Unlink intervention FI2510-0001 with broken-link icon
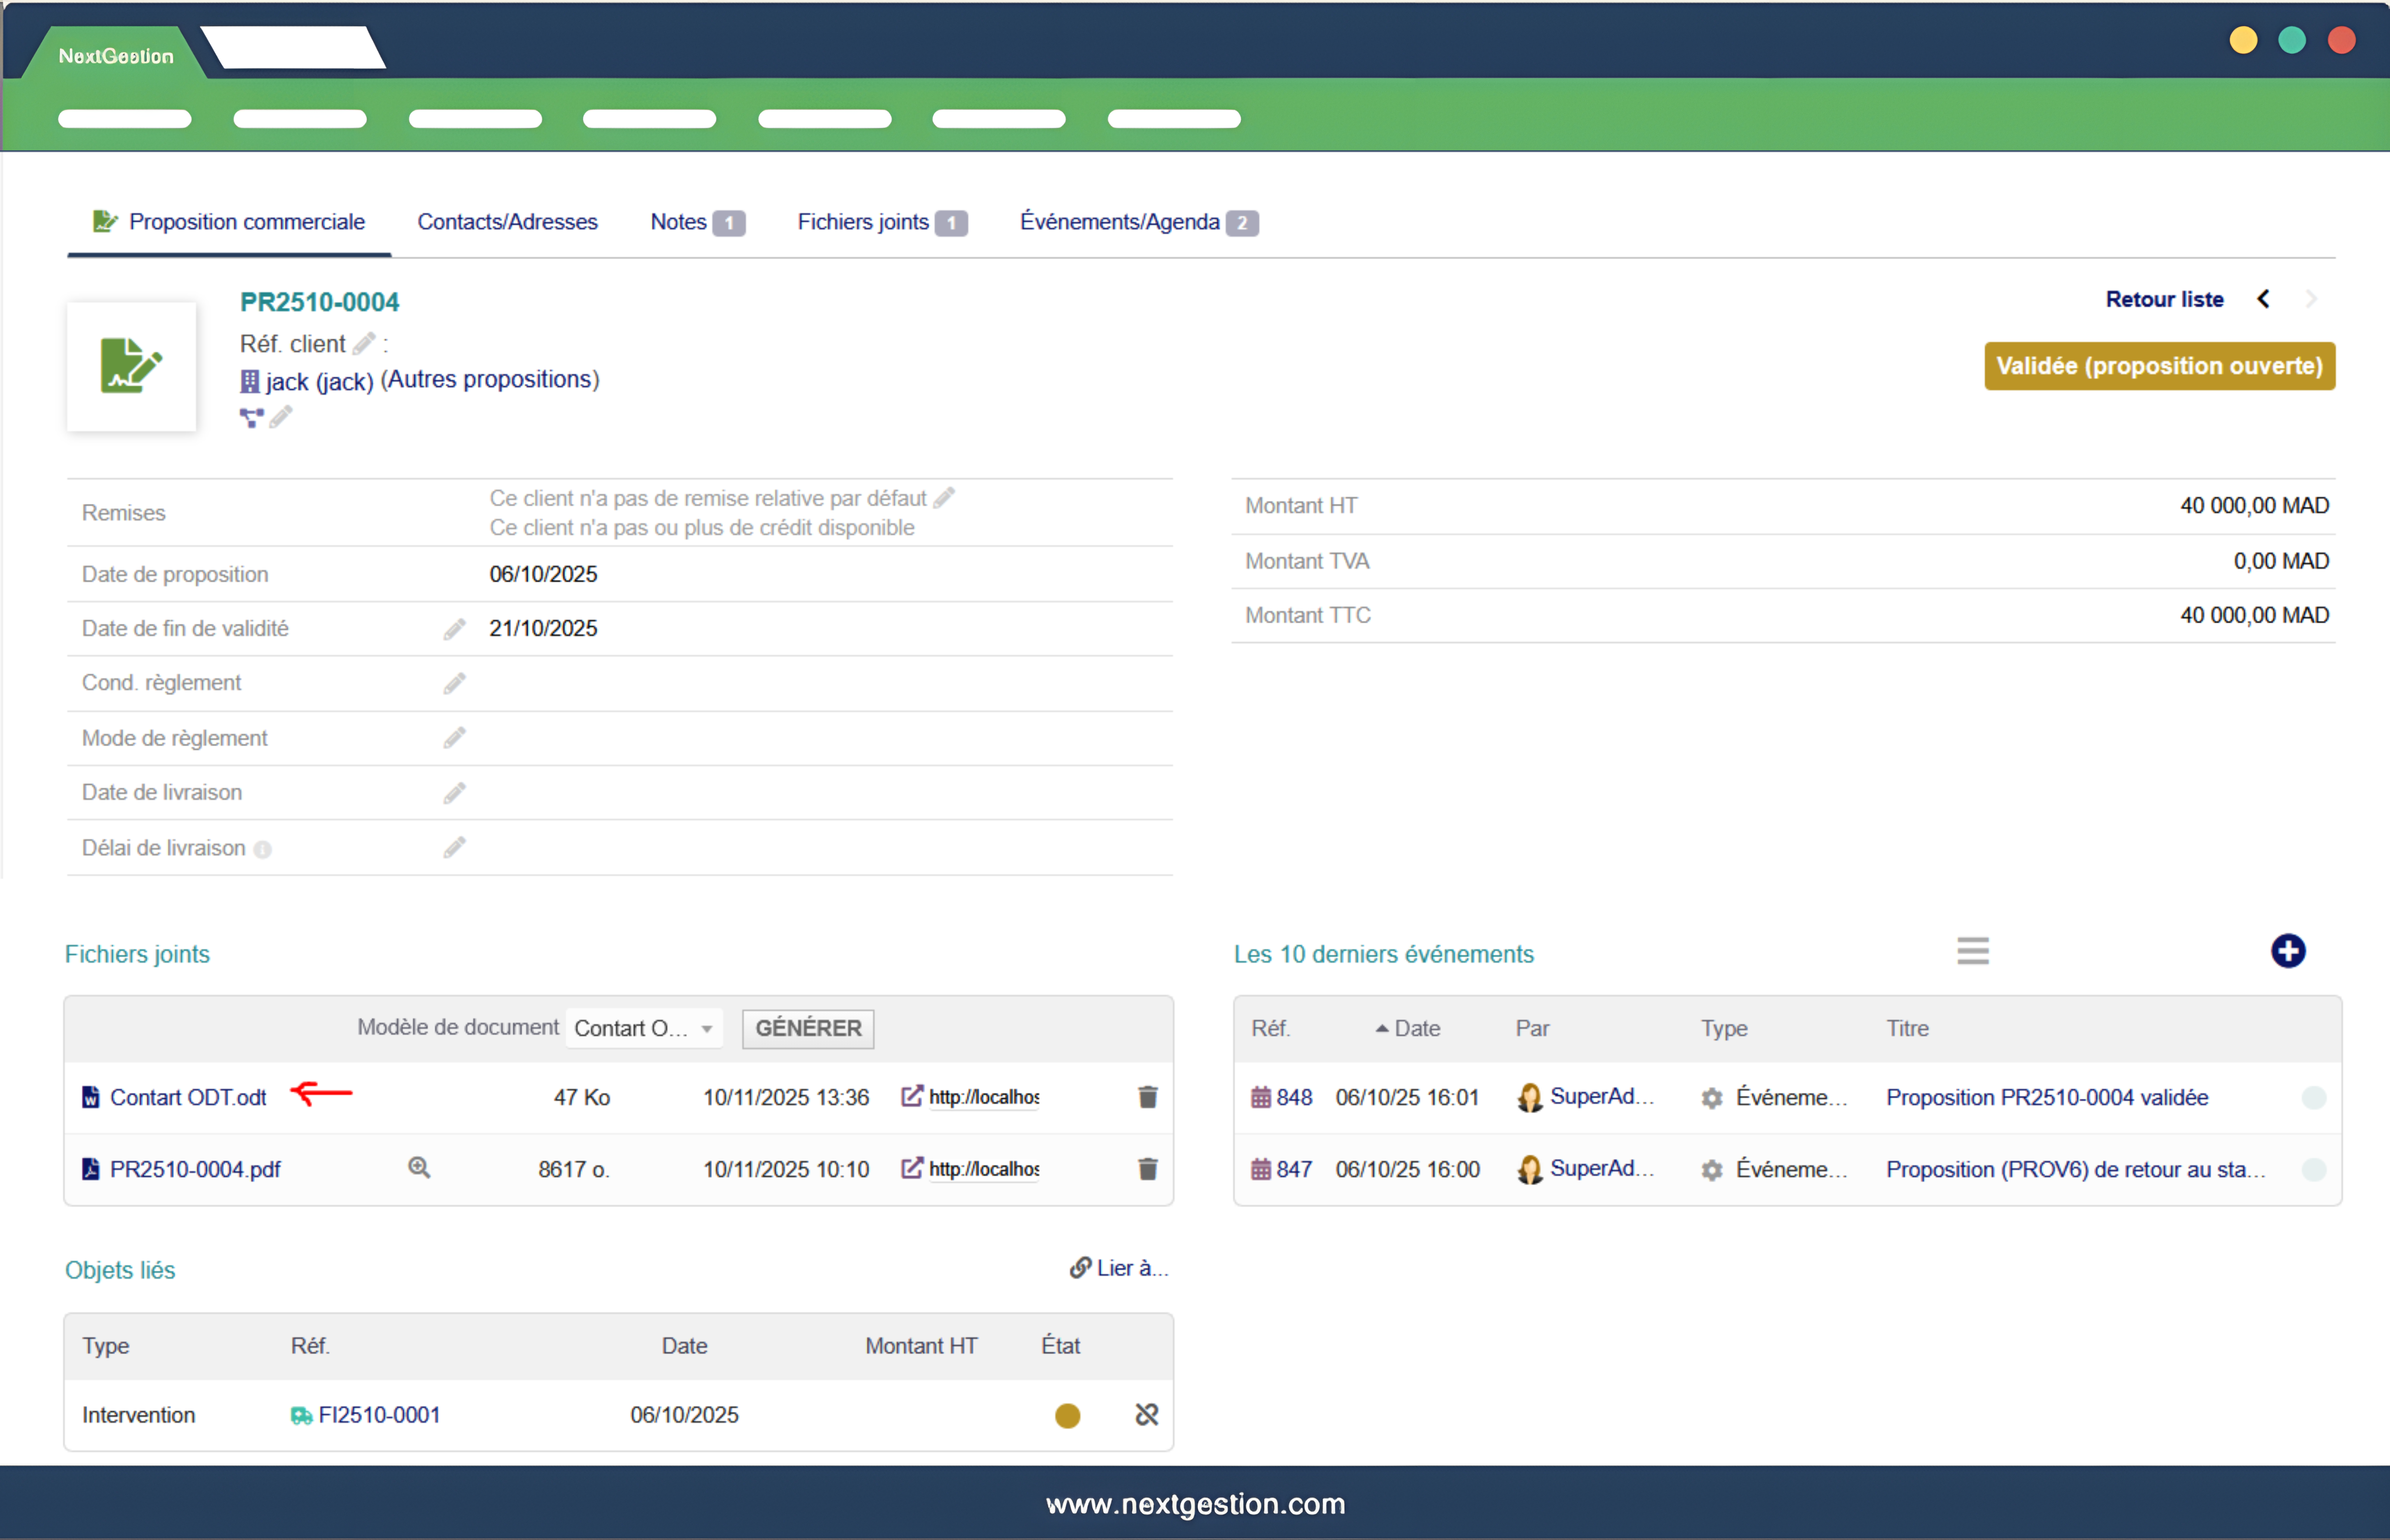The width and height of the screenshot is (2390, 1540). point(1146,1415)
